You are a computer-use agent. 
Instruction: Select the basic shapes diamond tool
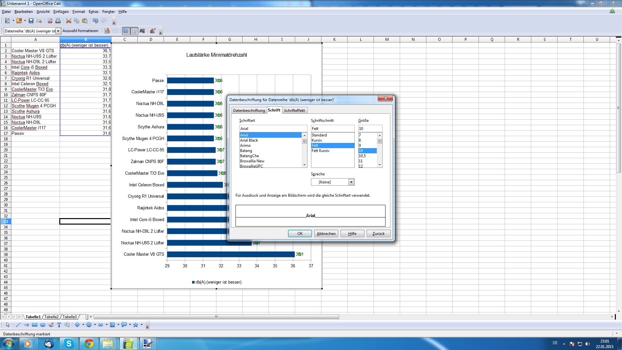tap(77, 325)
